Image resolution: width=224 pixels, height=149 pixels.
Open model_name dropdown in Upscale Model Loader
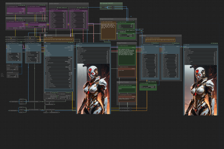[x=37, y=27]
